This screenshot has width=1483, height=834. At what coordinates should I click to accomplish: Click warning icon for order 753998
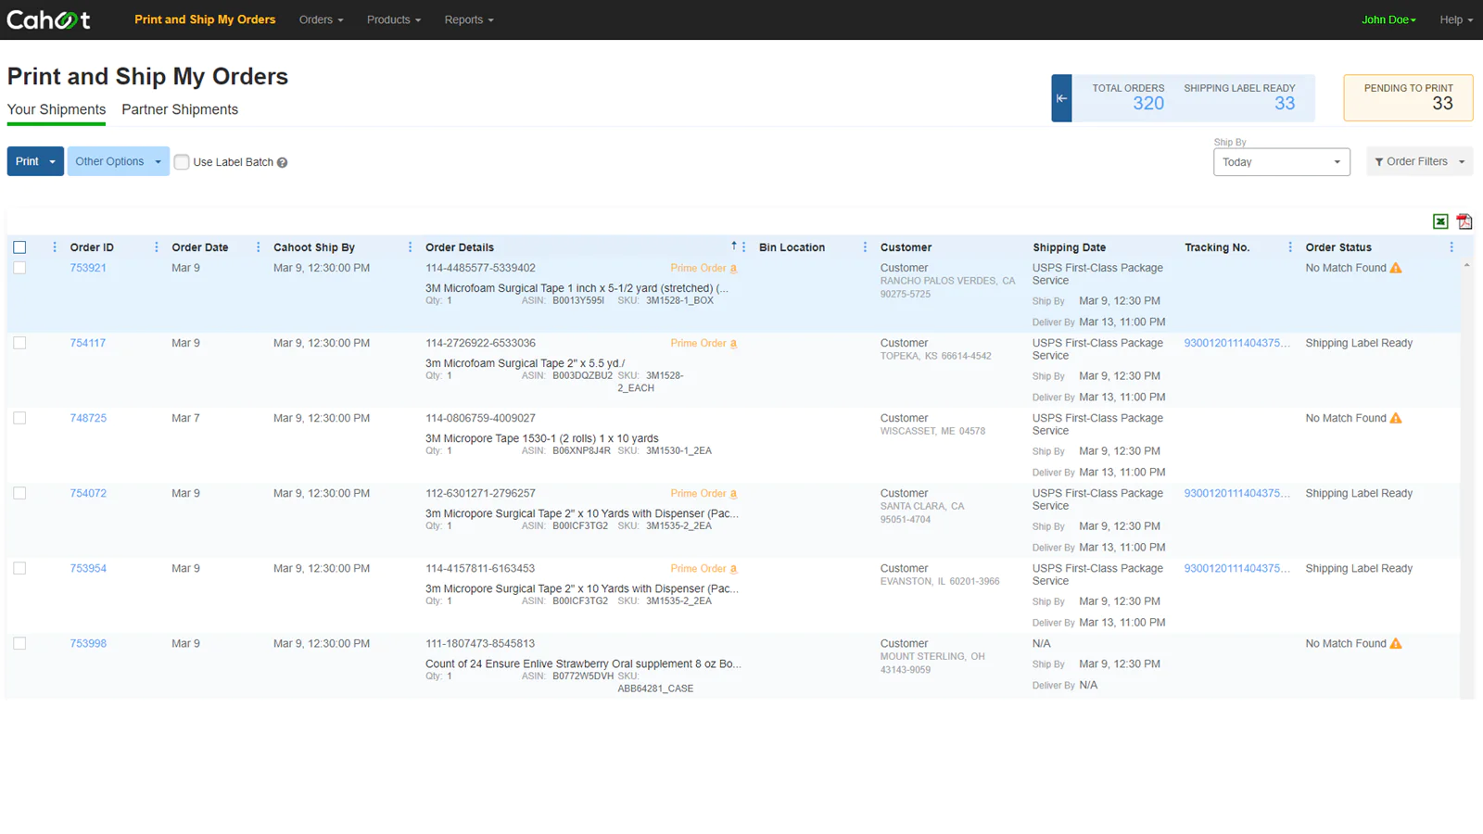(1396, 643)
